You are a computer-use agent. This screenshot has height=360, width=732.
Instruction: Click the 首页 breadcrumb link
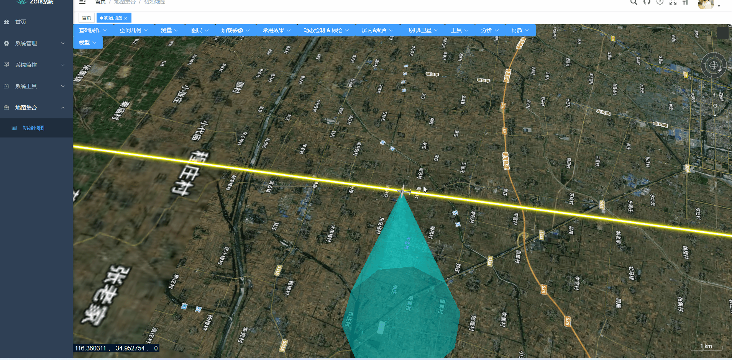point(100,2)
